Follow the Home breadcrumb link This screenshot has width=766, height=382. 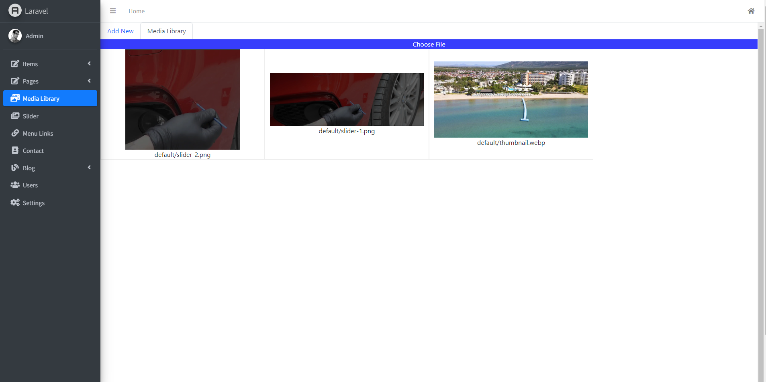tap(137, 11)
